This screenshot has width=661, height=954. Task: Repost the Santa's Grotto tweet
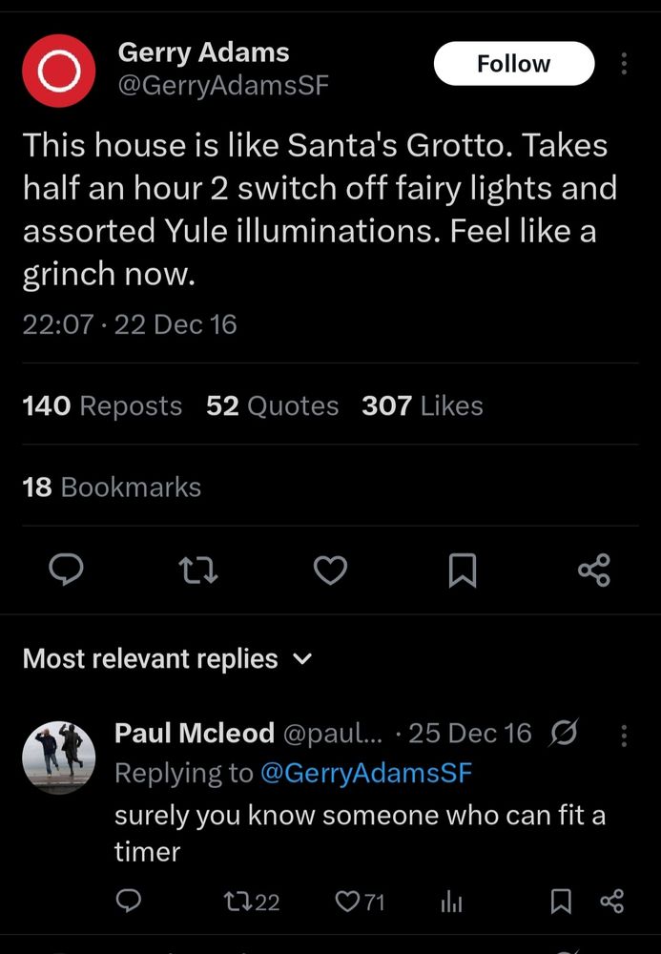pyautogui.click(x=198, y=570)
